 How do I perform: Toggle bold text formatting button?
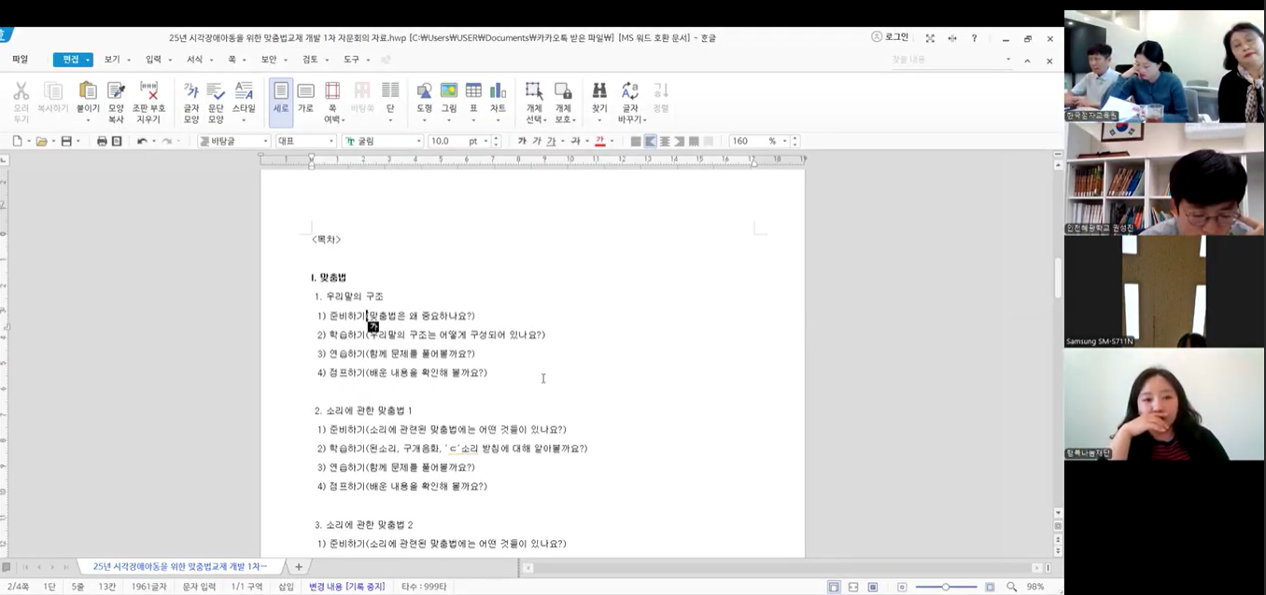click(x=522, y=141)
